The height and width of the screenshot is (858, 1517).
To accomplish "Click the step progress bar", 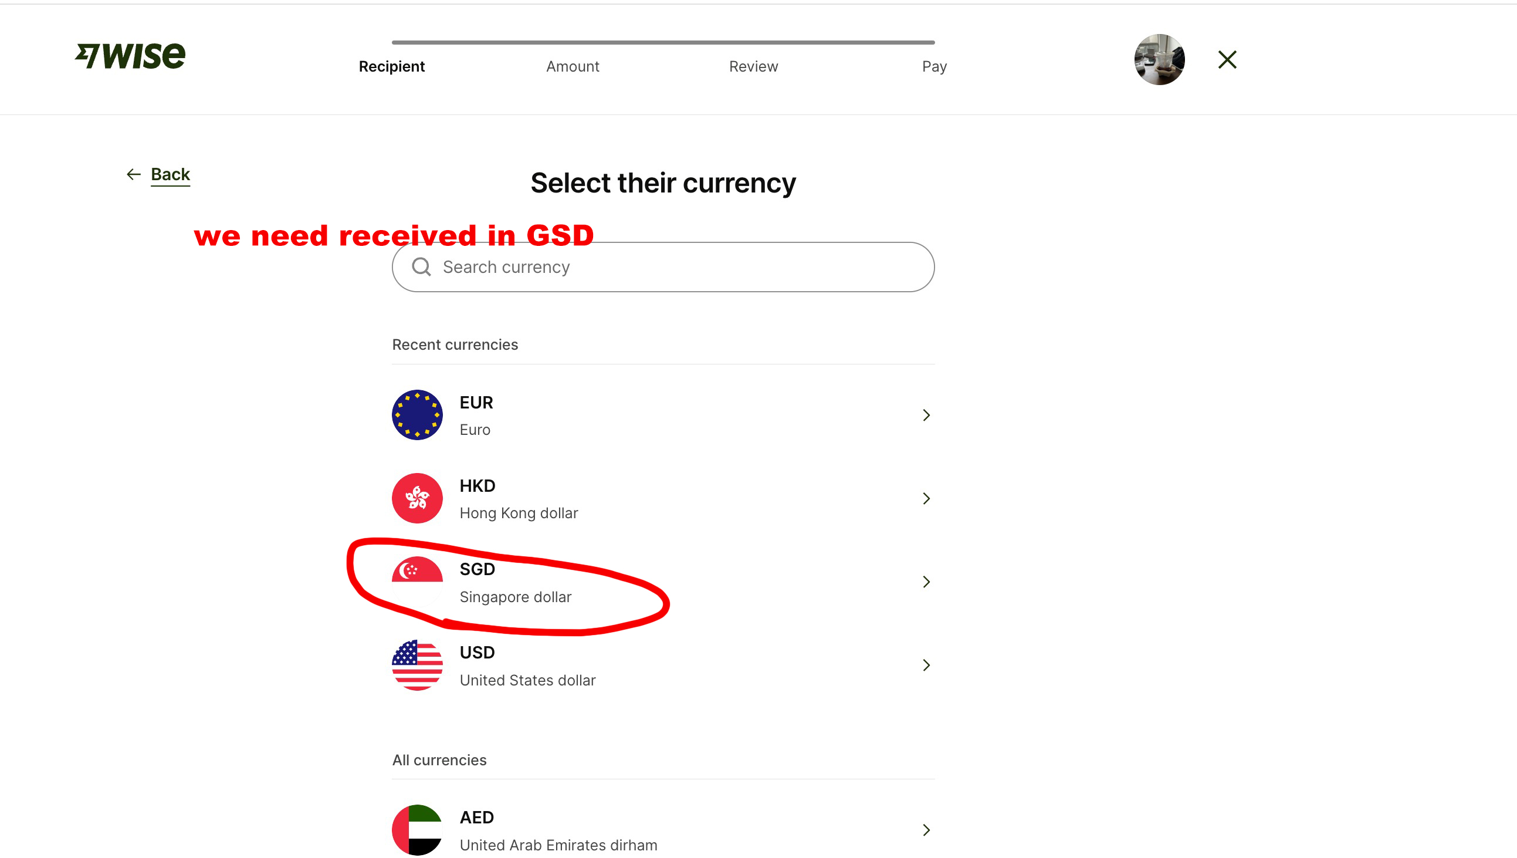I will [x=663, y=42].
